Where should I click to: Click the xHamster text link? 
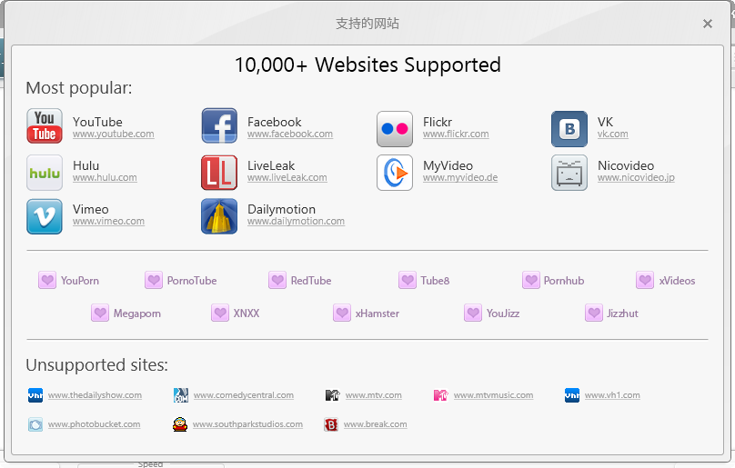click(x=378, y=313)
